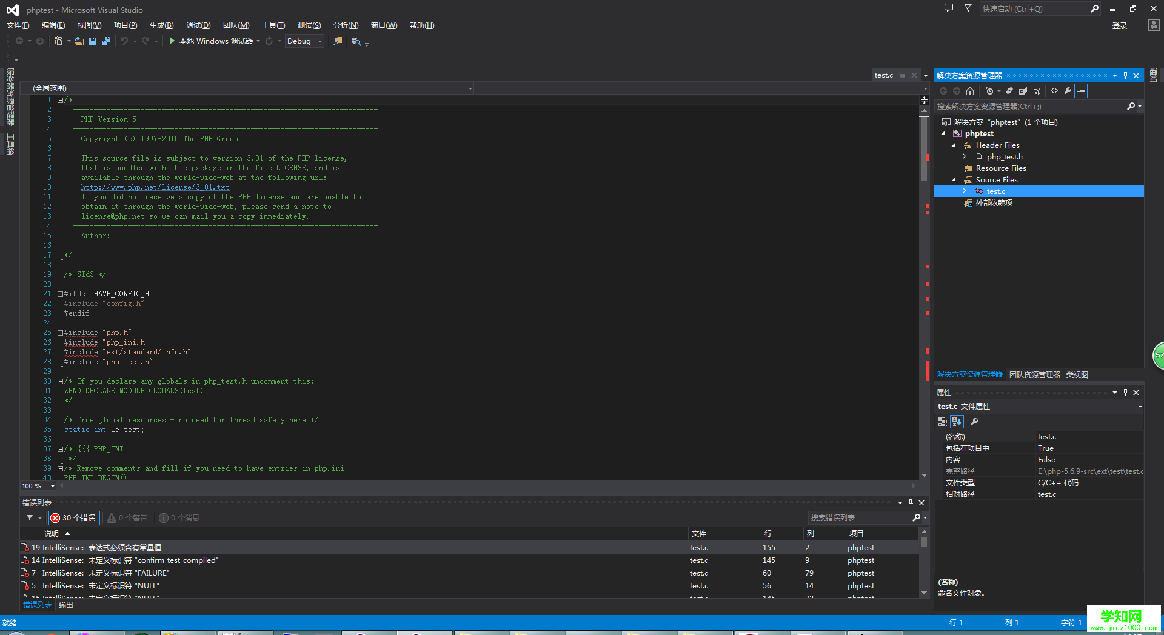The image size is (1164, 635).
Task: Click the Open File folder icon
Action: point(79,41)
